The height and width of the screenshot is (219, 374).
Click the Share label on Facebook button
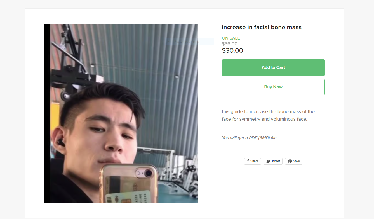point(254,161)
